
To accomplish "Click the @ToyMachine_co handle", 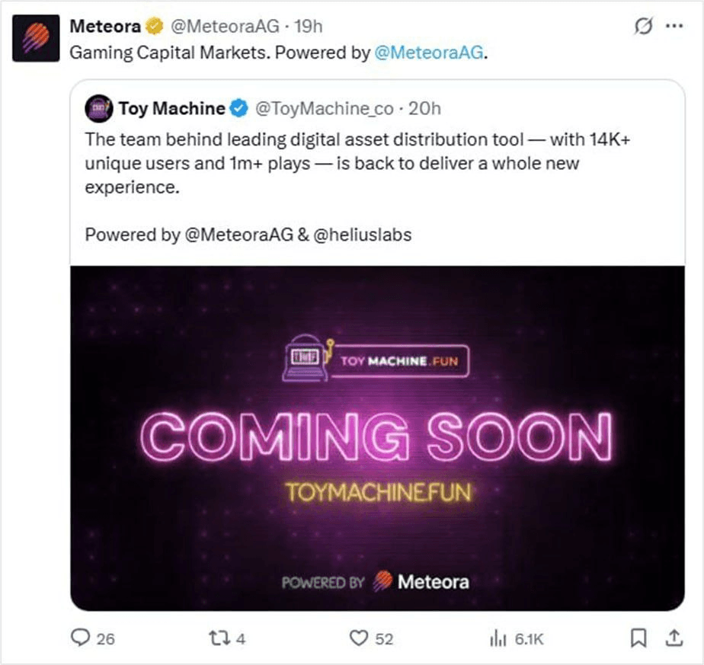I will click(x=324, y=109).
